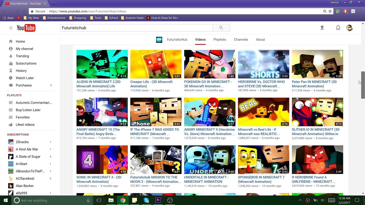
Task: Click the page's vertical scrollbar thumb
Action: point(363,85)
